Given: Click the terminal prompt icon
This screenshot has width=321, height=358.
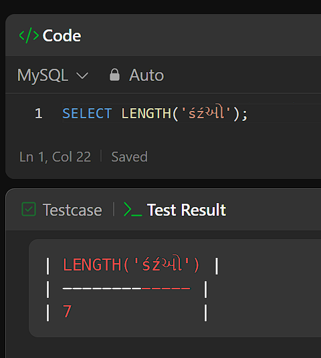Looking at the screenshot, I should (133, 209).
